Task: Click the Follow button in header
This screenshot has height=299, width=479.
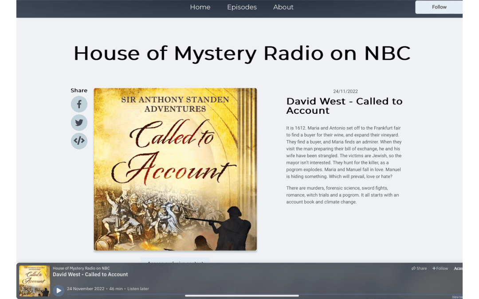Action: (439, 7)
